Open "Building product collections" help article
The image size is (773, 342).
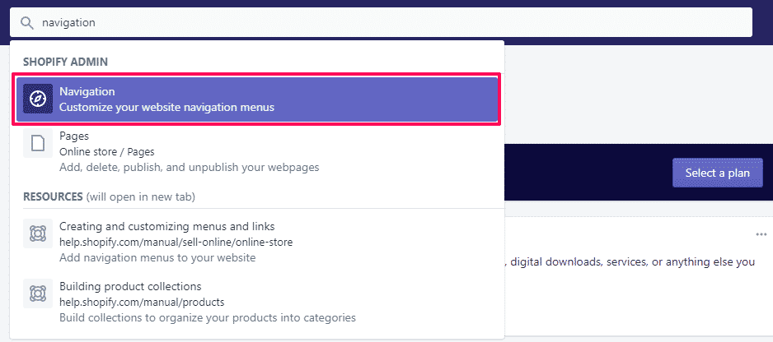click(130, 286)
